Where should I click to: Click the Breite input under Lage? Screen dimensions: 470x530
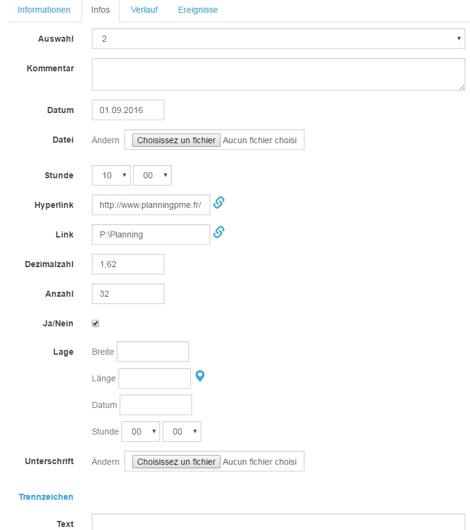tap(153, 352)
